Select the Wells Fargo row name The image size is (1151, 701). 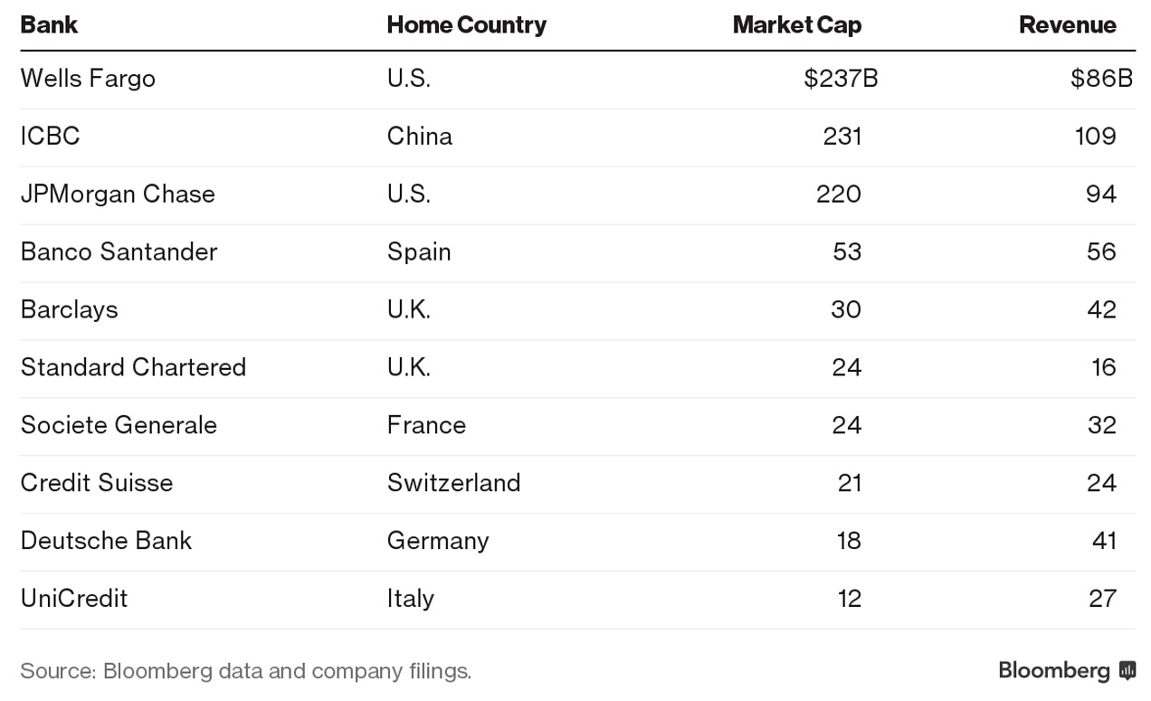tap(88, 79)
